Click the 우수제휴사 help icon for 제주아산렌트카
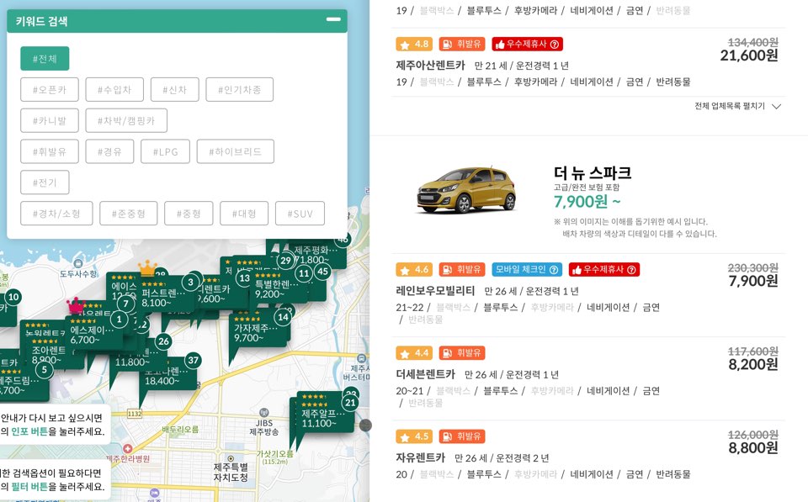The height and width of the screenshot is (502, 808). tap(555, 45)
